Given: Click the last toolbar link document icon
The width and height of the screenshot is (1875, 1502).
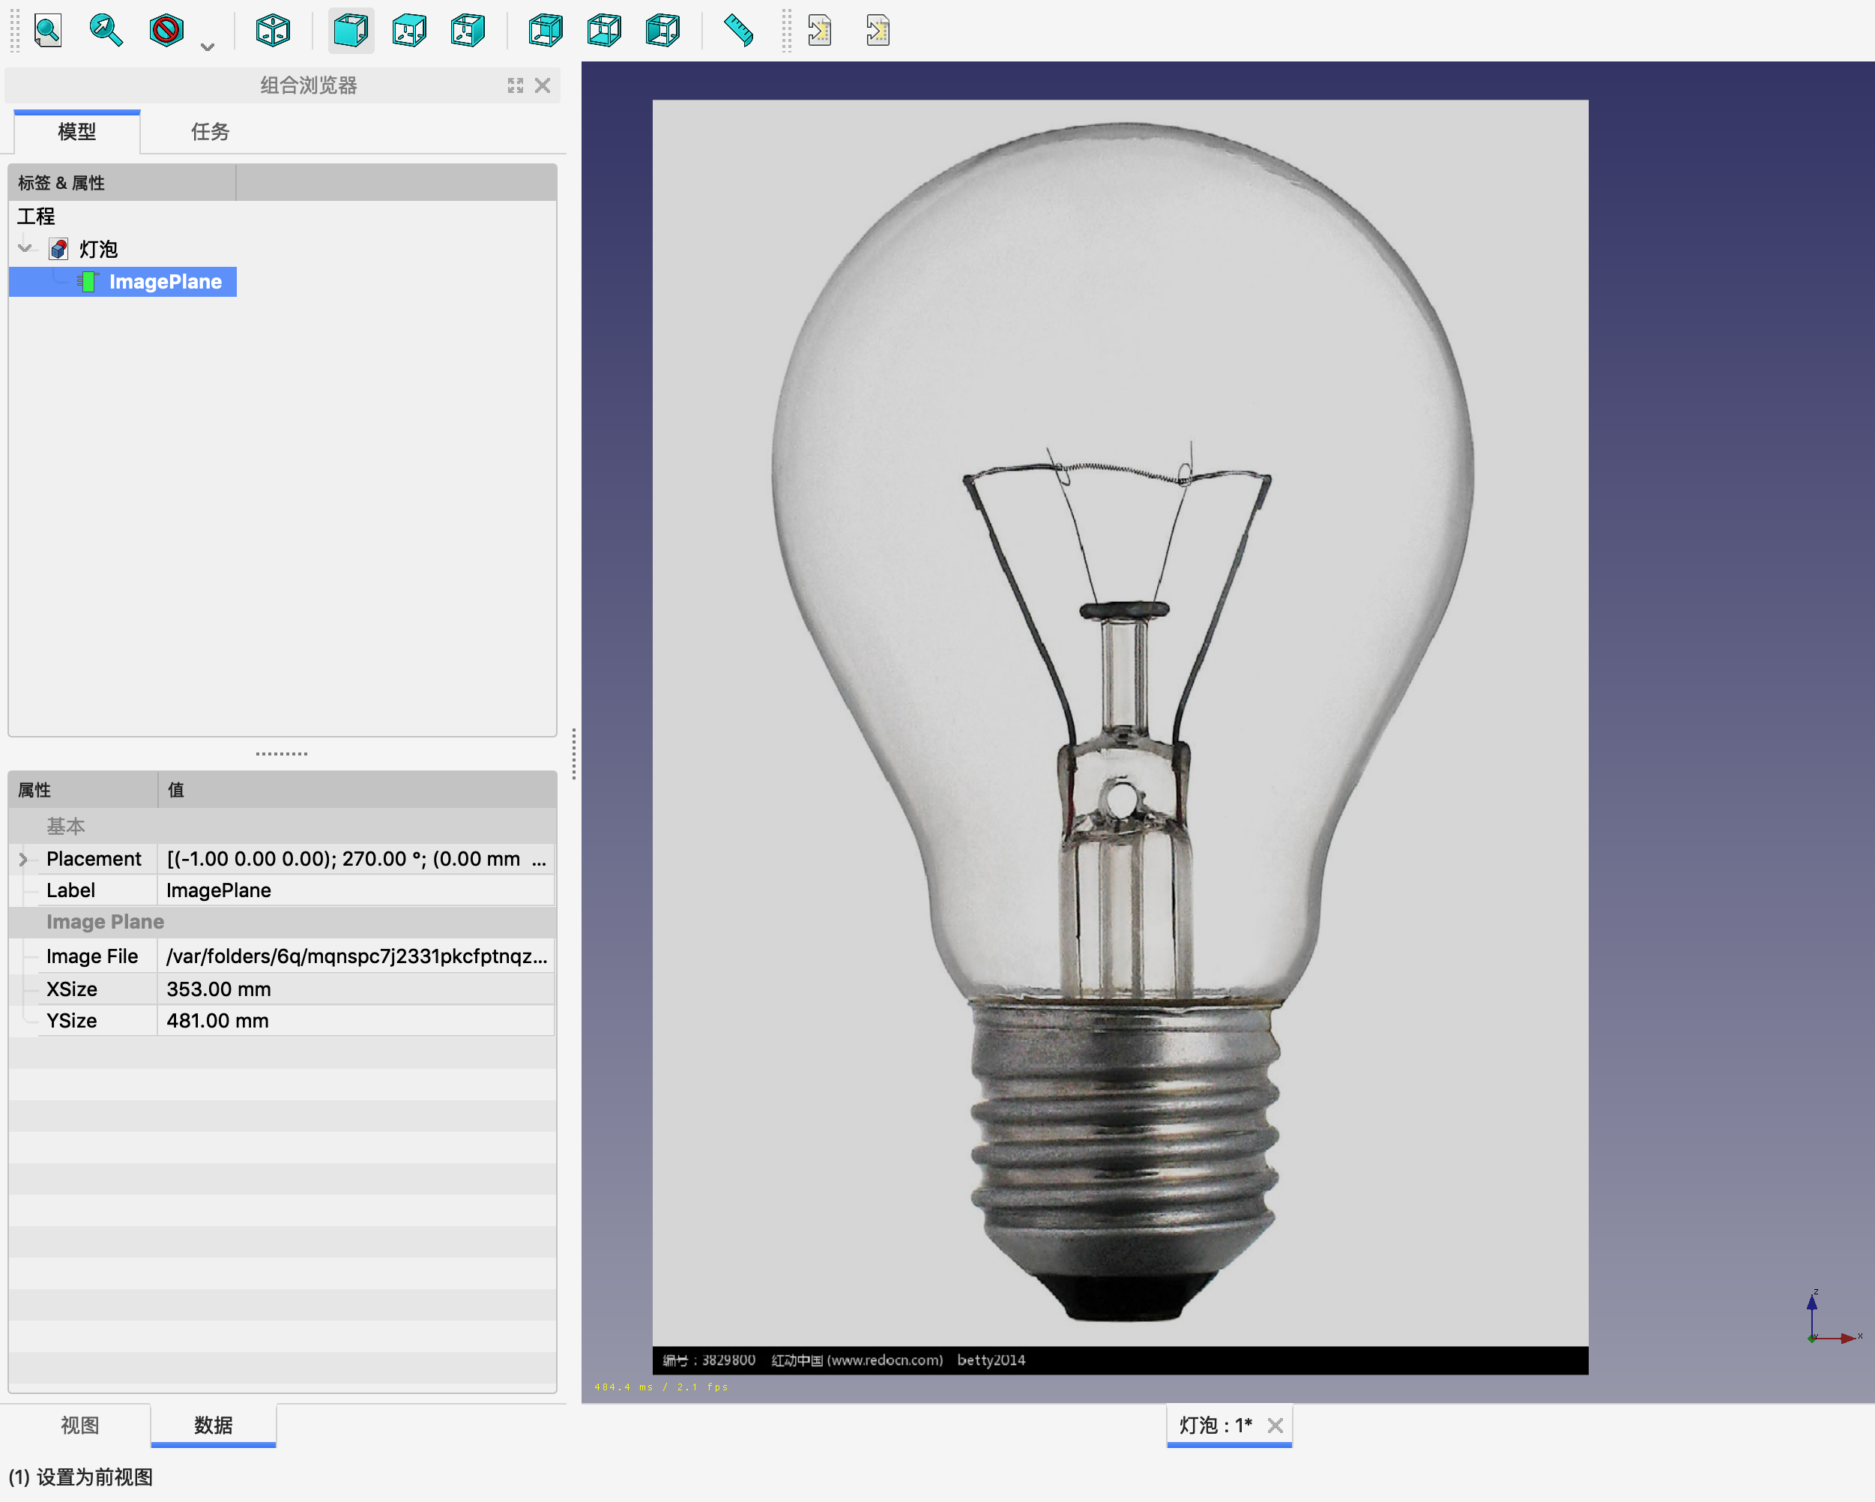Looking at the screenshot, I should [878, 31].
